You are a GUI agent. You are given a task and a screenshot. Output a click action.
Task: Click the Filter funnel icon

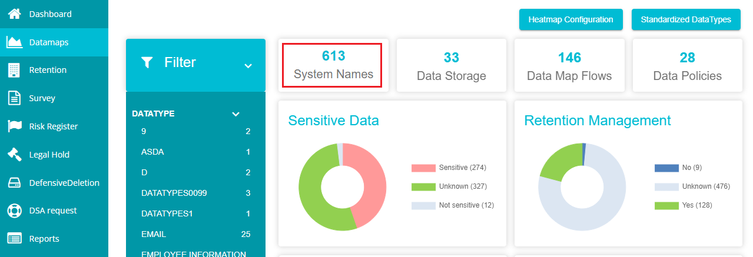pos(147,62)
